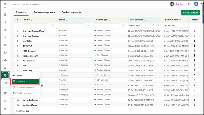
Task: Click the Total Rows: 48 text
Action: 22,111
